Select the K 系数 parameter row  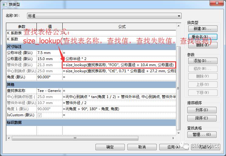point(22,39)
